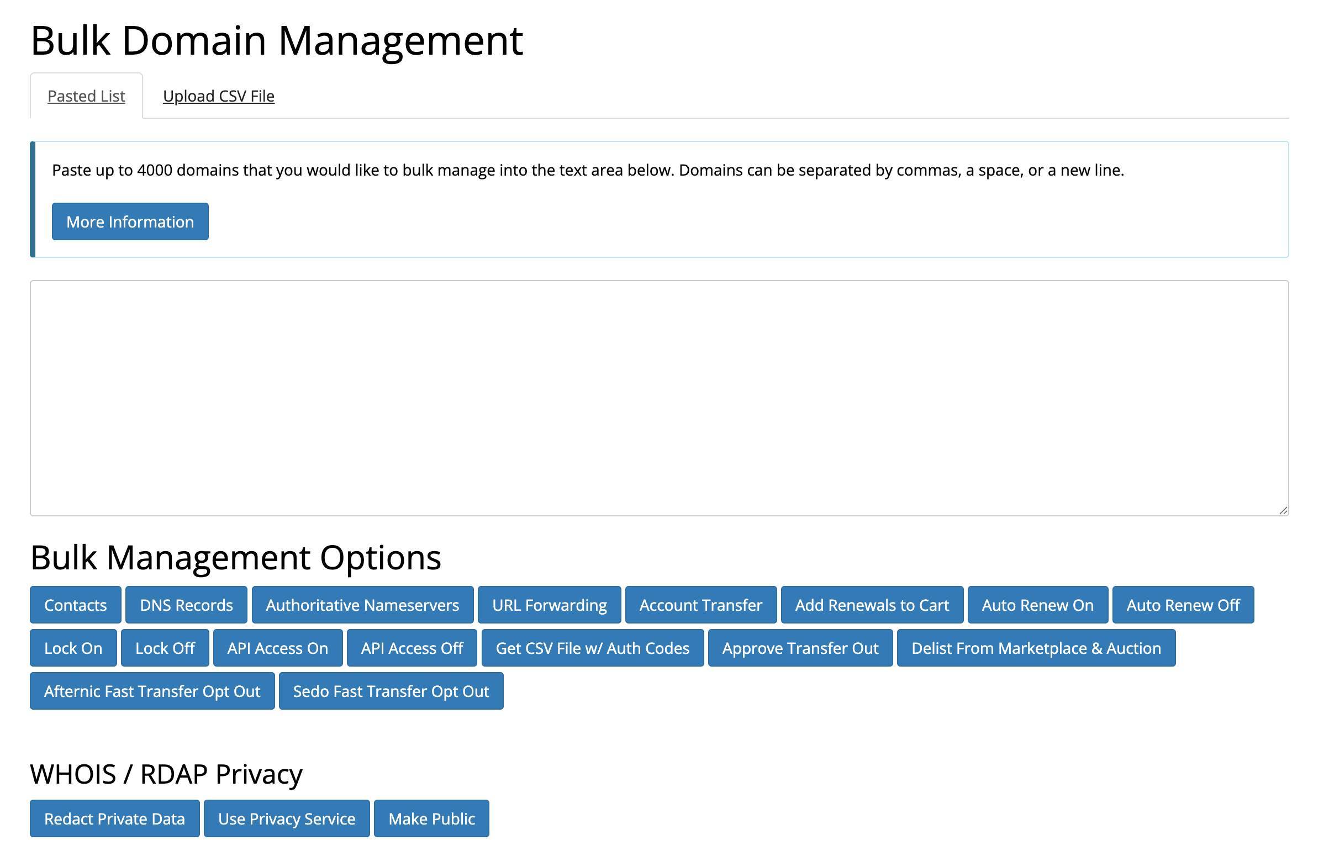This screenshot has width=1329, height=856.
Task: Click inside the domains text area
Action: point(658,398)
